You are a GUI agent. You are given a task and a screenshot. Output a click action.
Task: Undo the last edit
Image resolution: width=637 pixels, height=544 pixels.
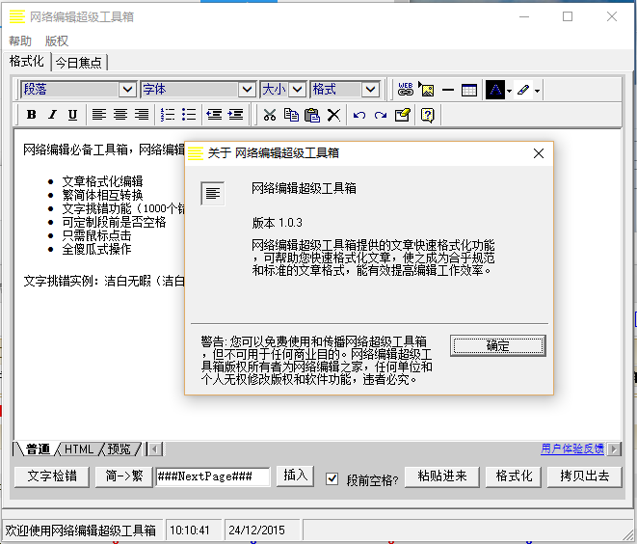click(359, 115)
